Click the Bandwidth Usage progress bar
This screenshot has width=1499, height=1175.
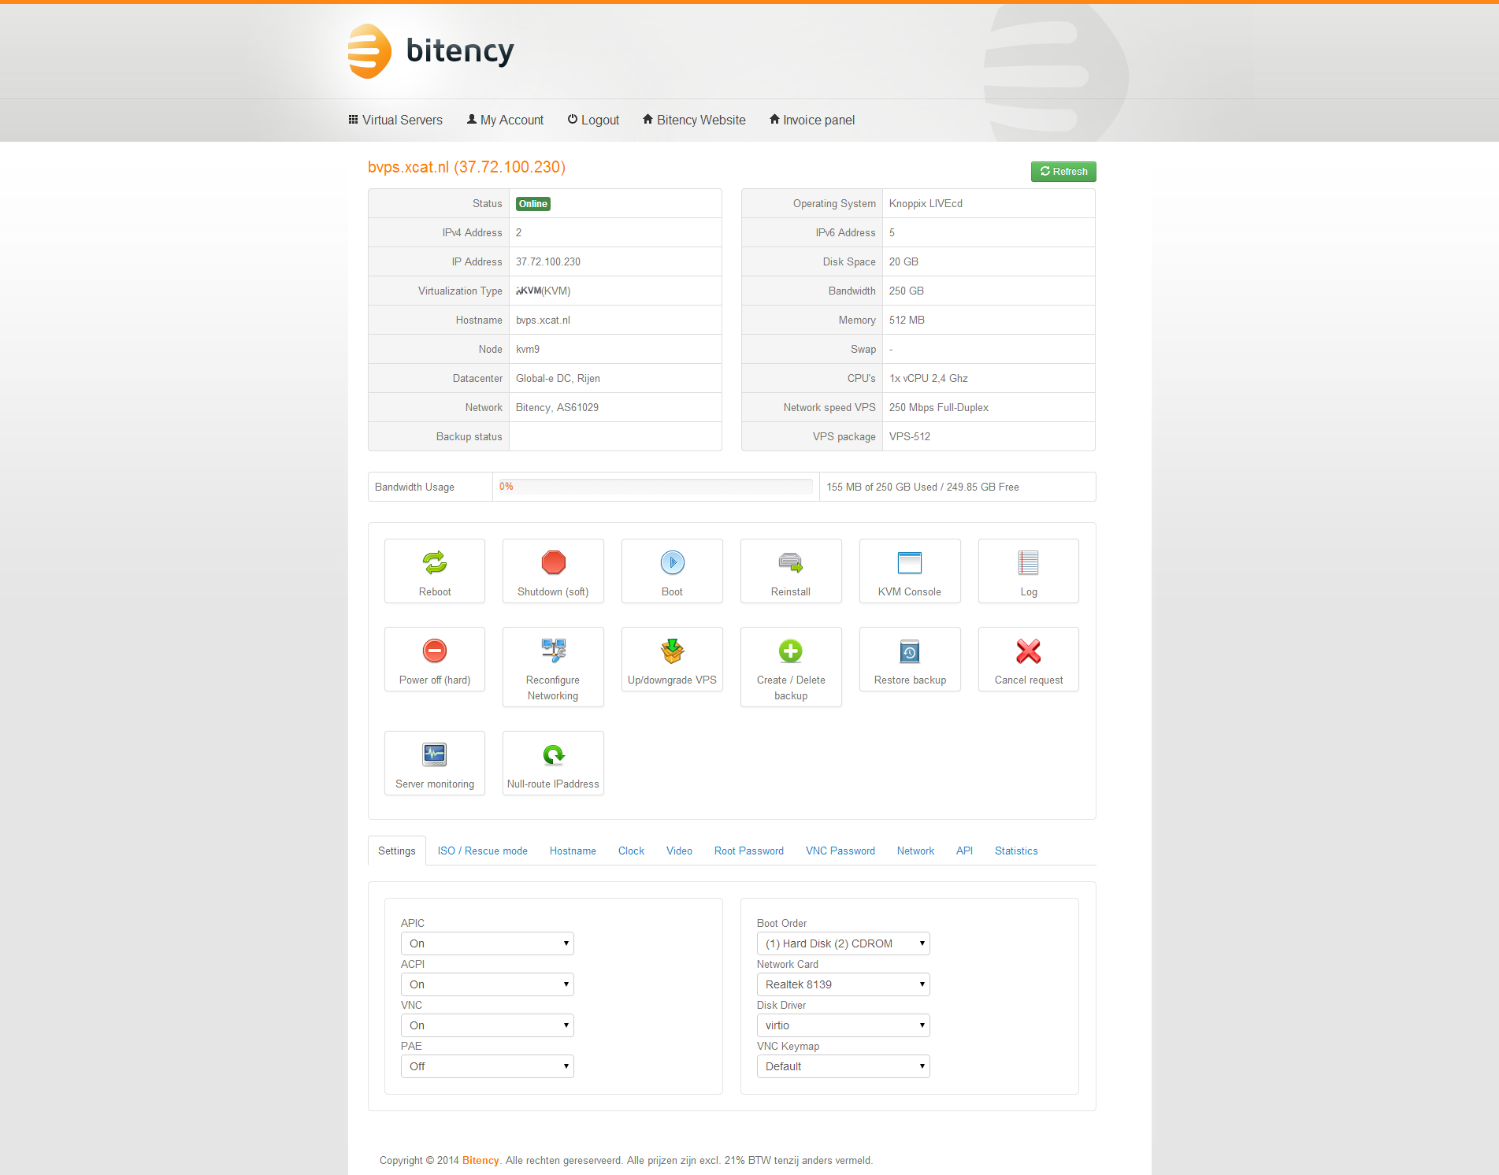click(x=655, y=487)
